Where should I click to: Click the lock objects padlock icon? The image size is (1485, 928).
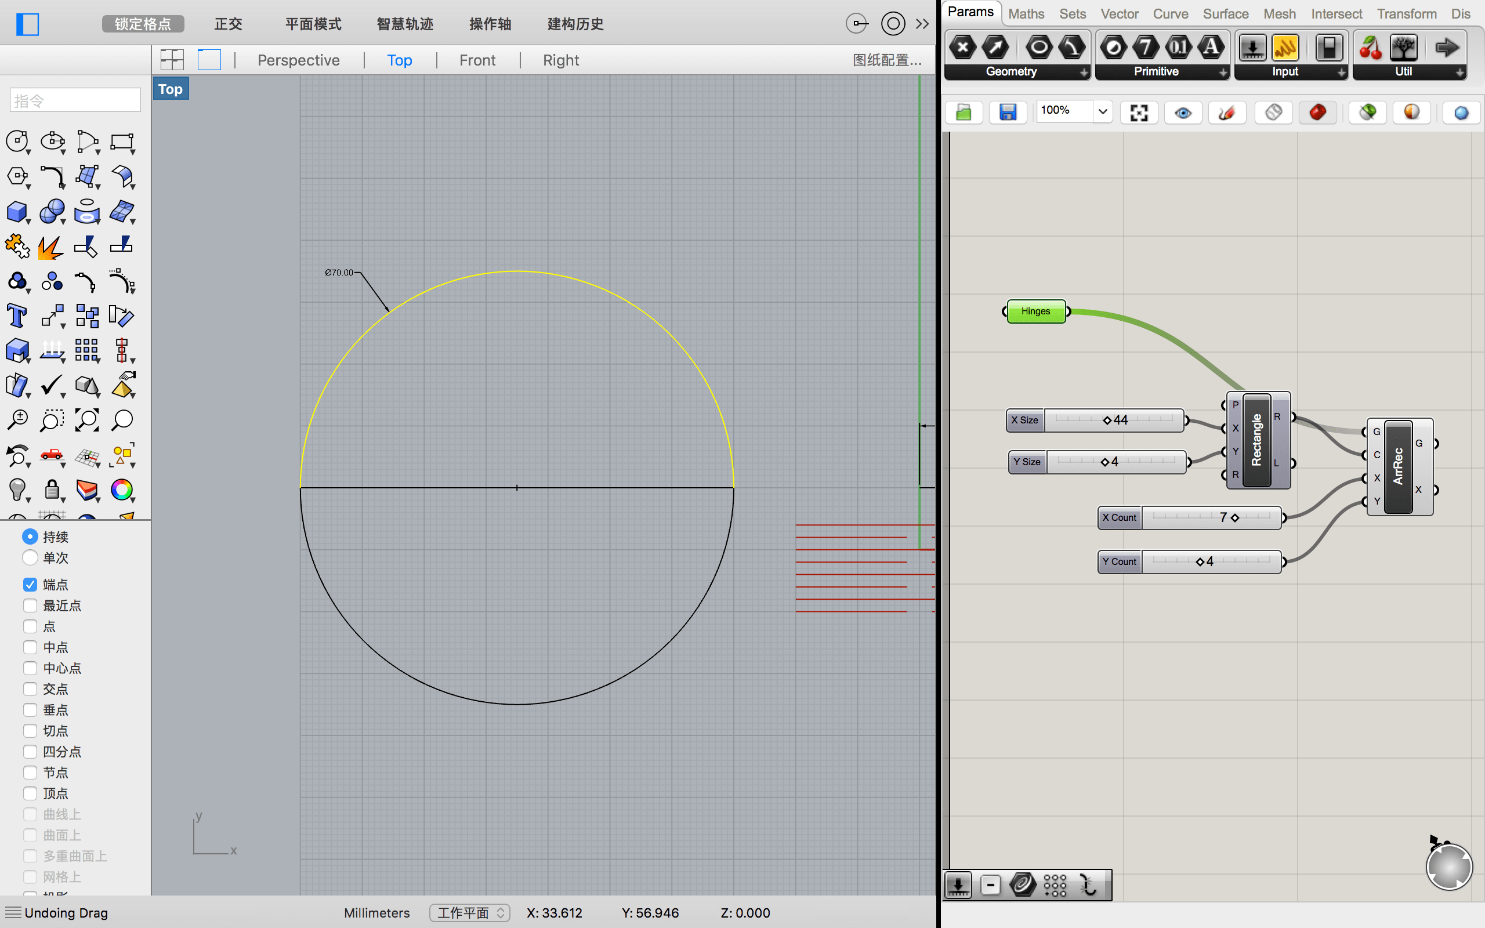(52, 490)
